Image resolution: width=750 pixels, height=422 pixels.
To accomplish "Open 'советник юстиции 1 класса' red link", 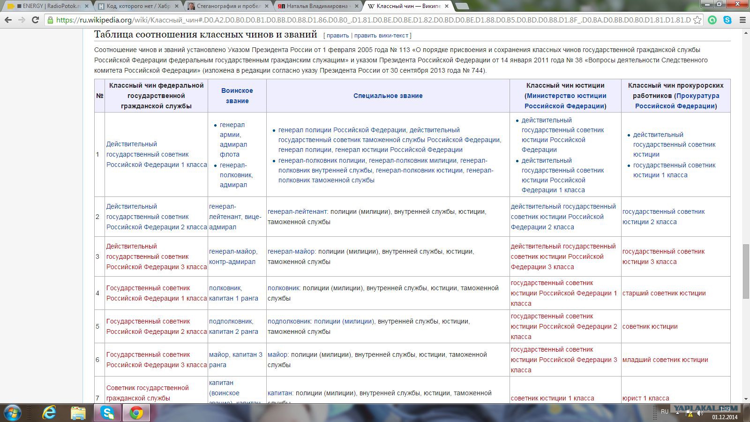I will [x=552, y=398].
